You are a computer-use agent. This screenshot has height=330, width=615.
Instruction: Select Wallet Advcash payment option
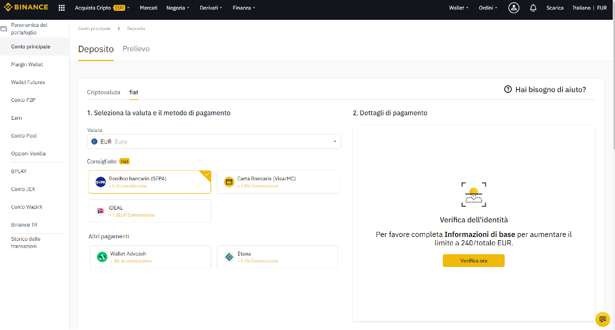[x=150, y=257]
